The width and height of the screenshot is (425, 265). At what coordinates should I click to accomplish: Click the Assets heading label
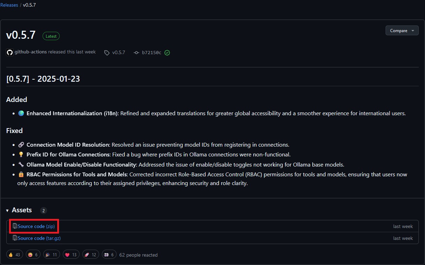[x=22, y=210]
